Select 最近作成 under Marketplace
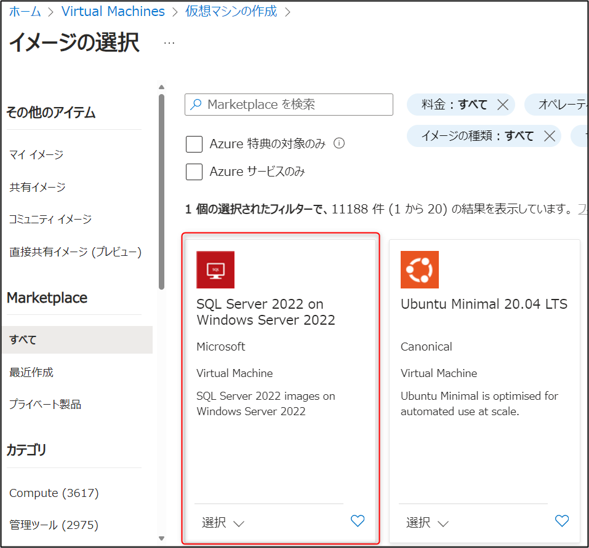 [x=31, y=372]
